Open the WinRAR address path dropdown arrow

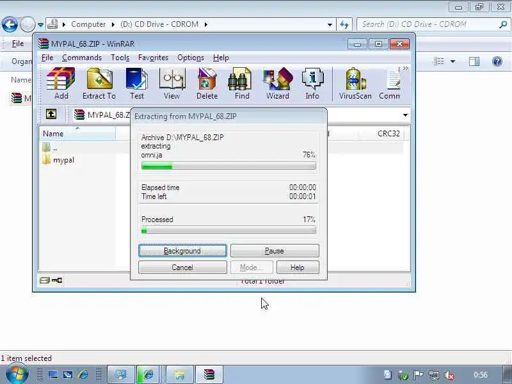(x=405, y=115)
